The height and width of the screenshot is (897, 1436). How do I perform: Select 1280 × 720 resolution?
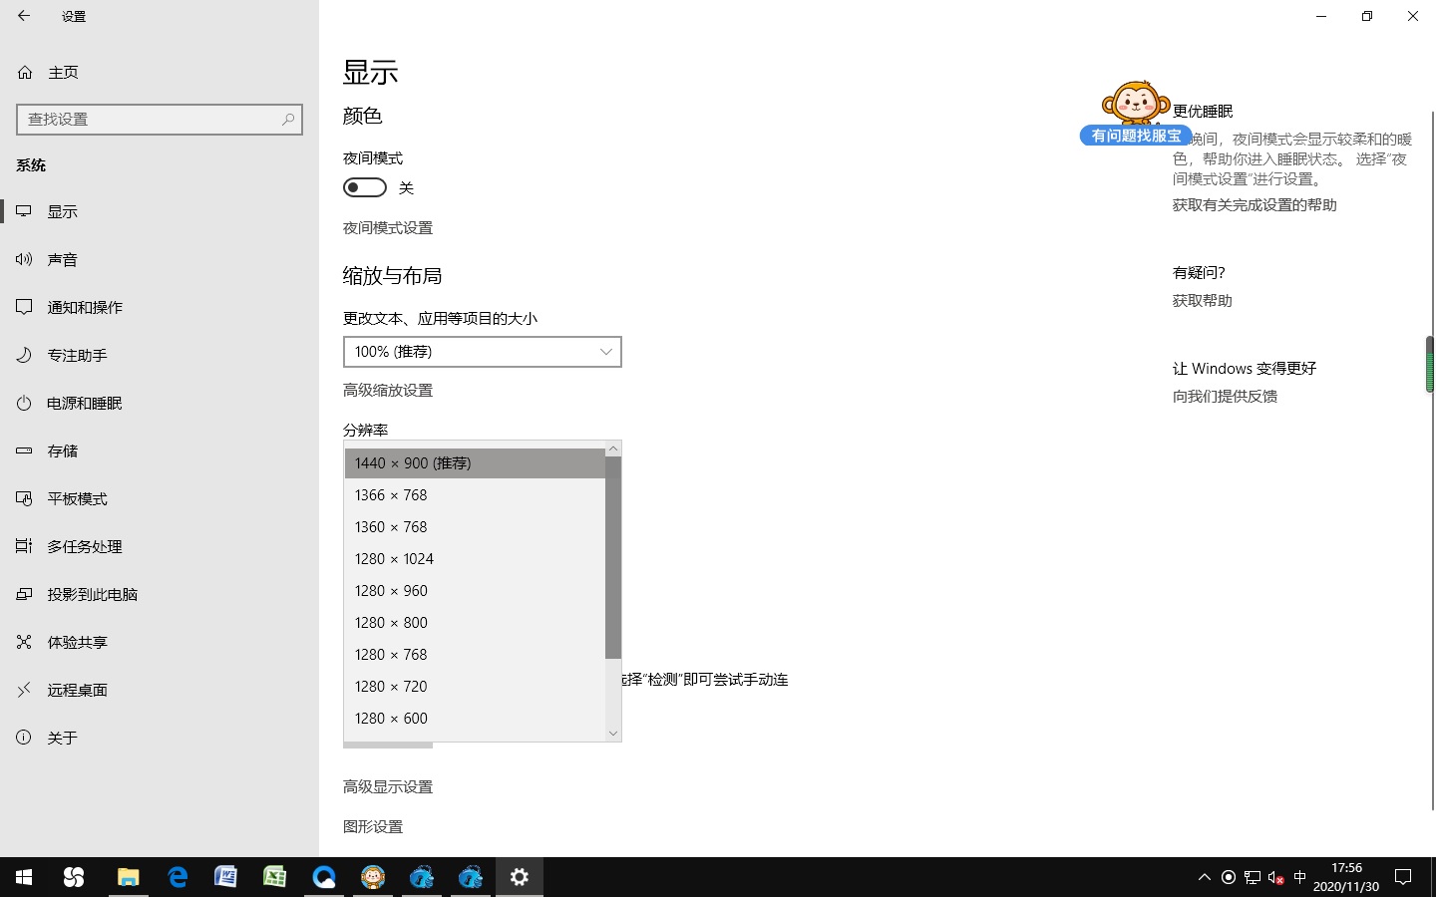475,687
